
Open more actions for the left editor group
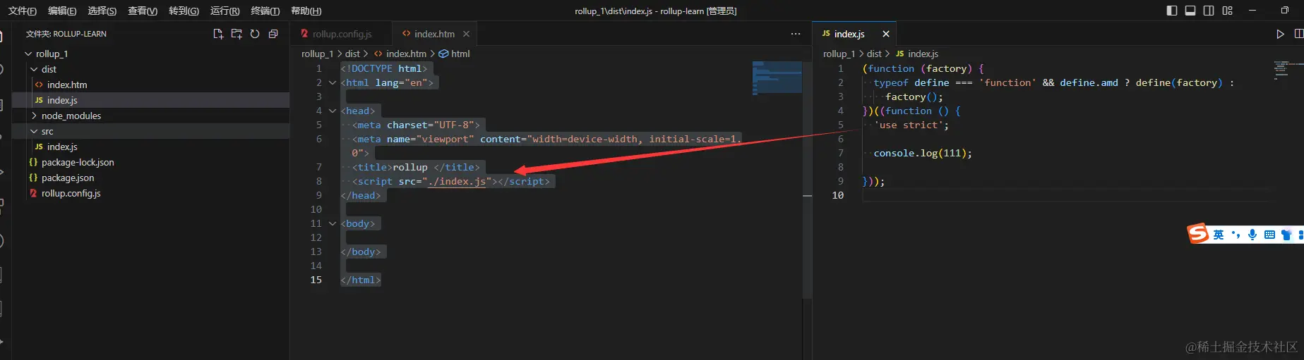[x=796, y=34]
